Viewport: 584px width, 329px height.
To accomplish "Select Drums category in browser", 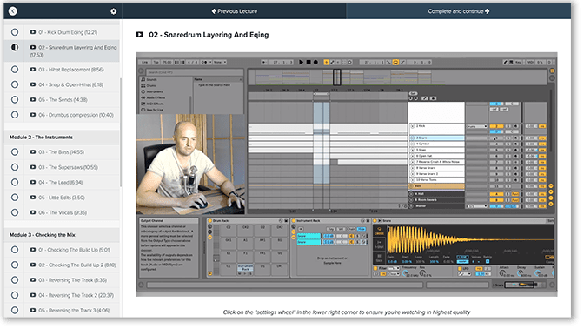I will pyautogui.click(x=149, y=85).
